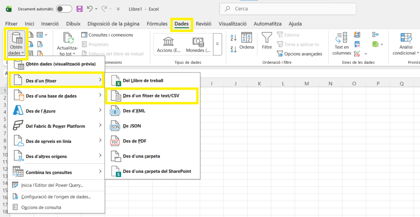Launch Inicia l'Editor del Power Query

pos(57,185)
